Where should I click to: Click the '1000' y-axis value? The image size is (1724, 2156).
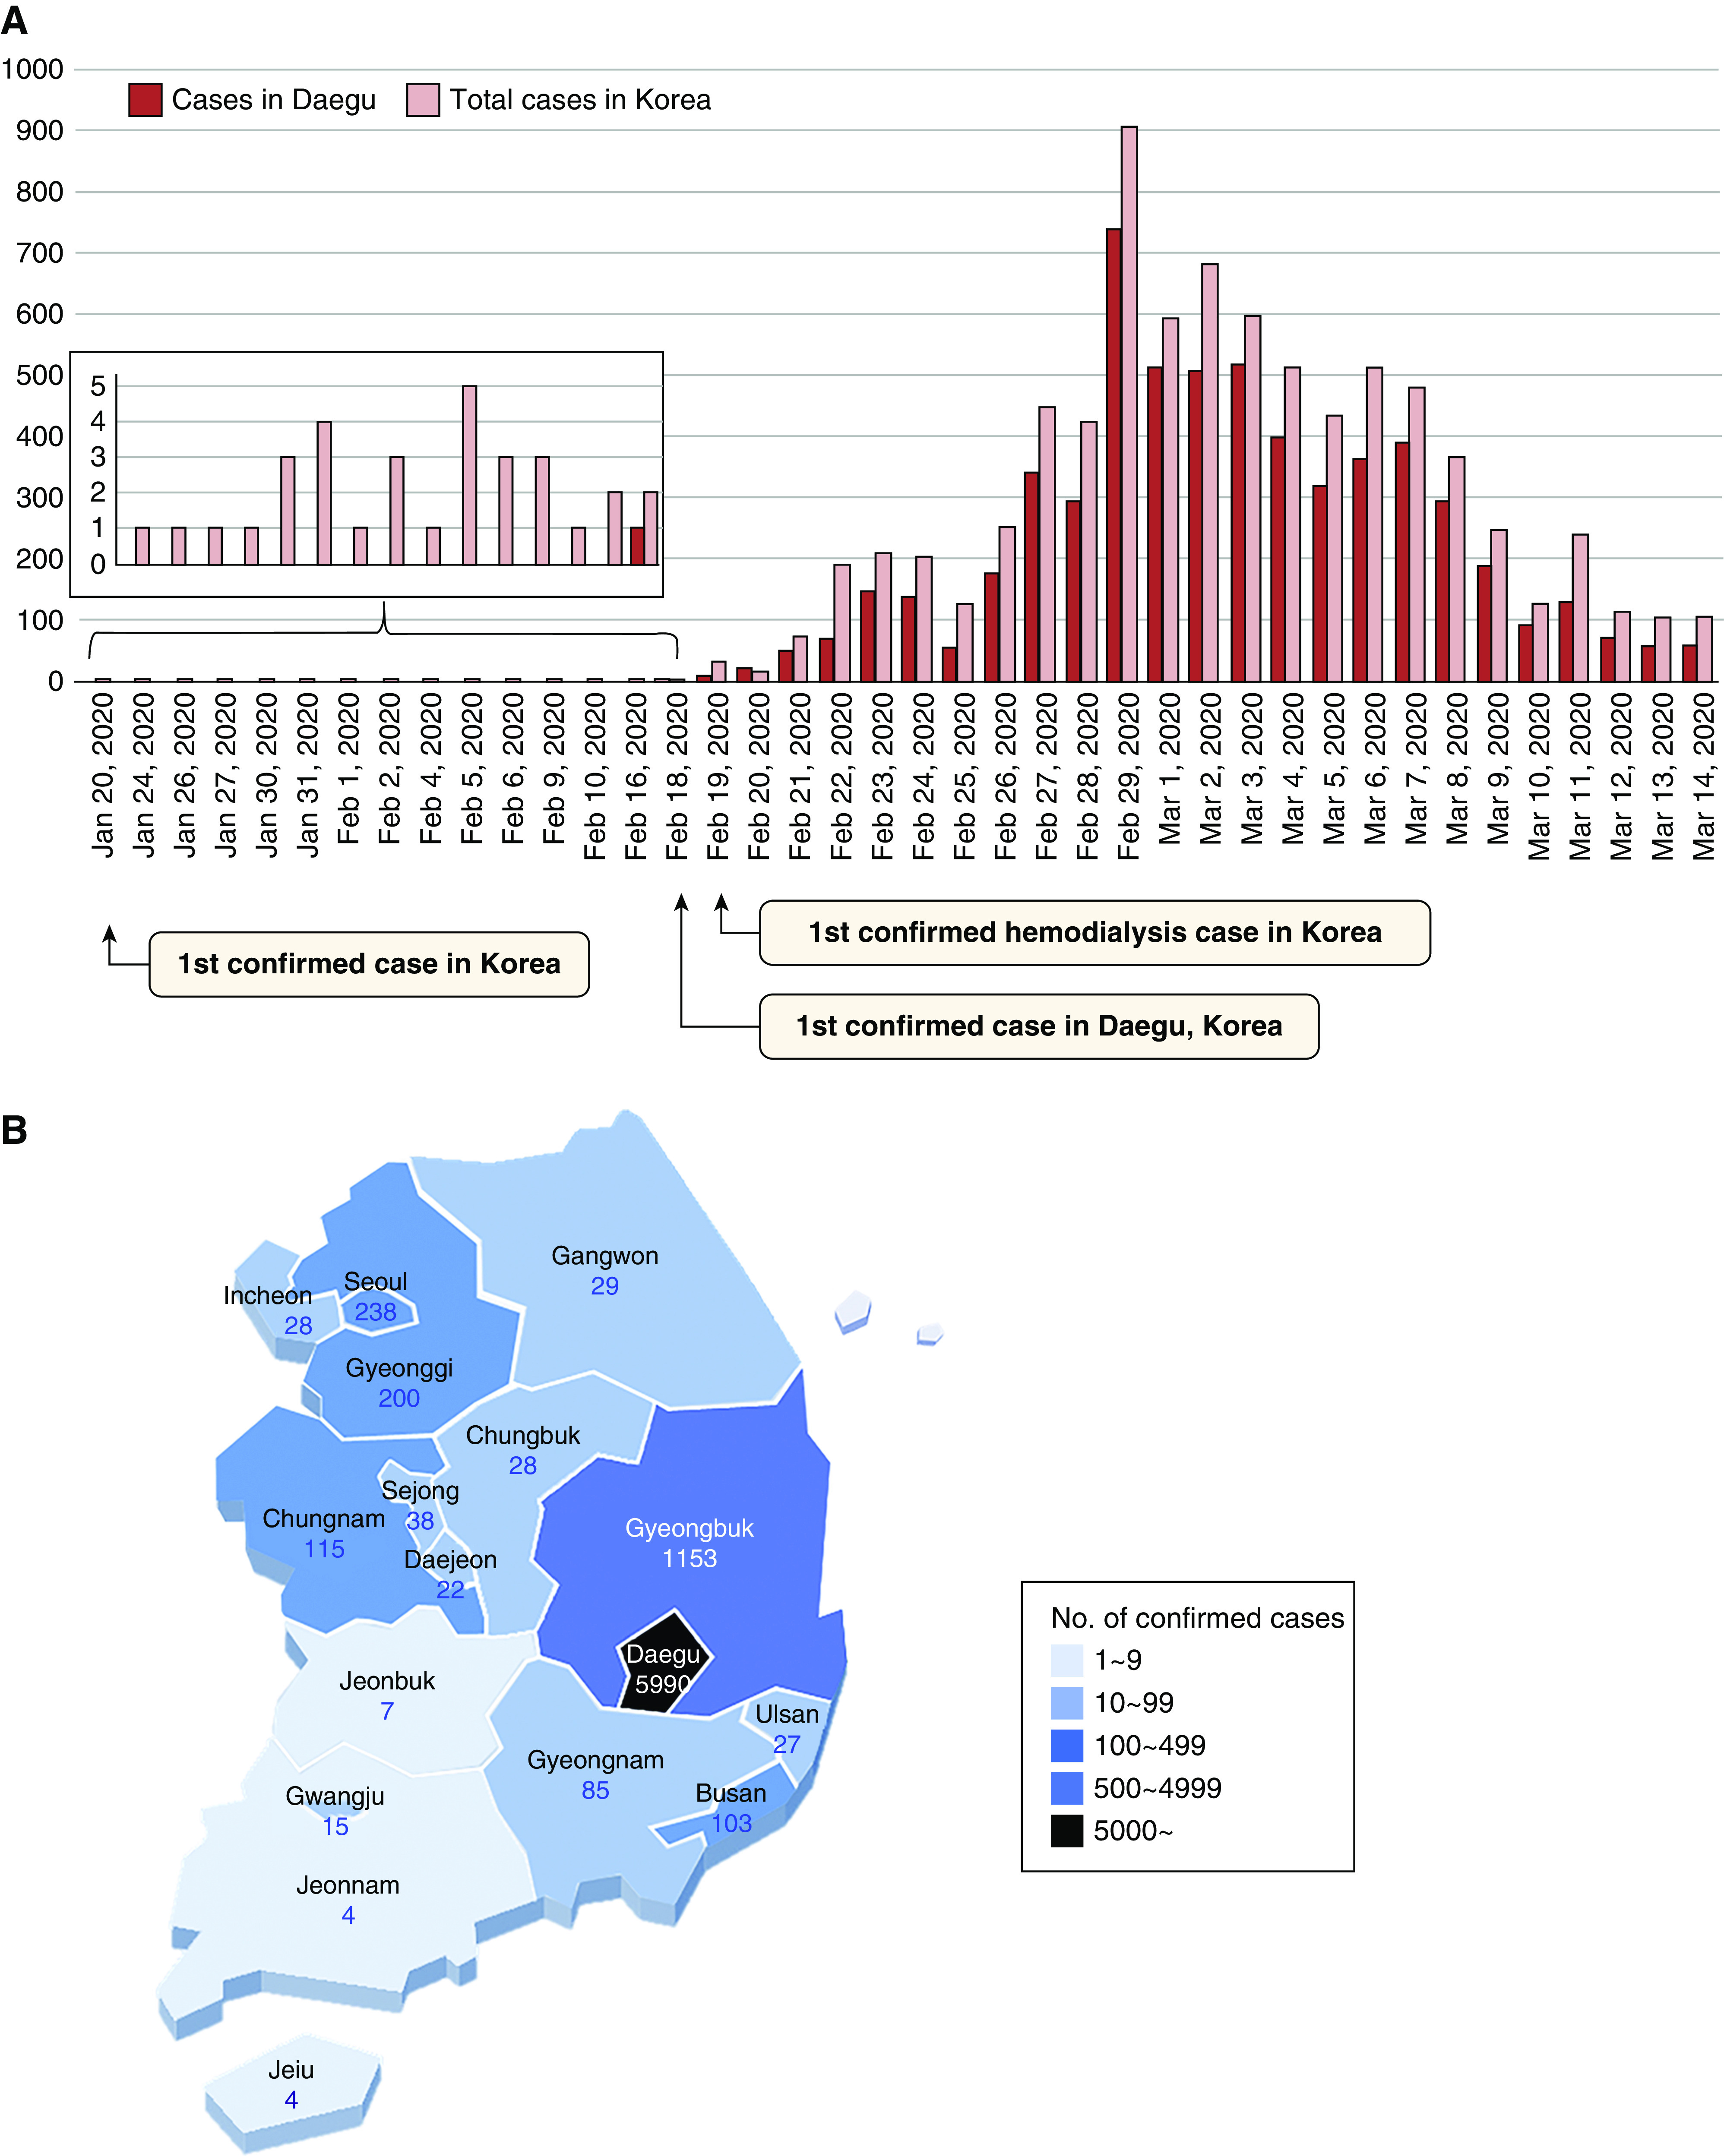pos(32,69)
